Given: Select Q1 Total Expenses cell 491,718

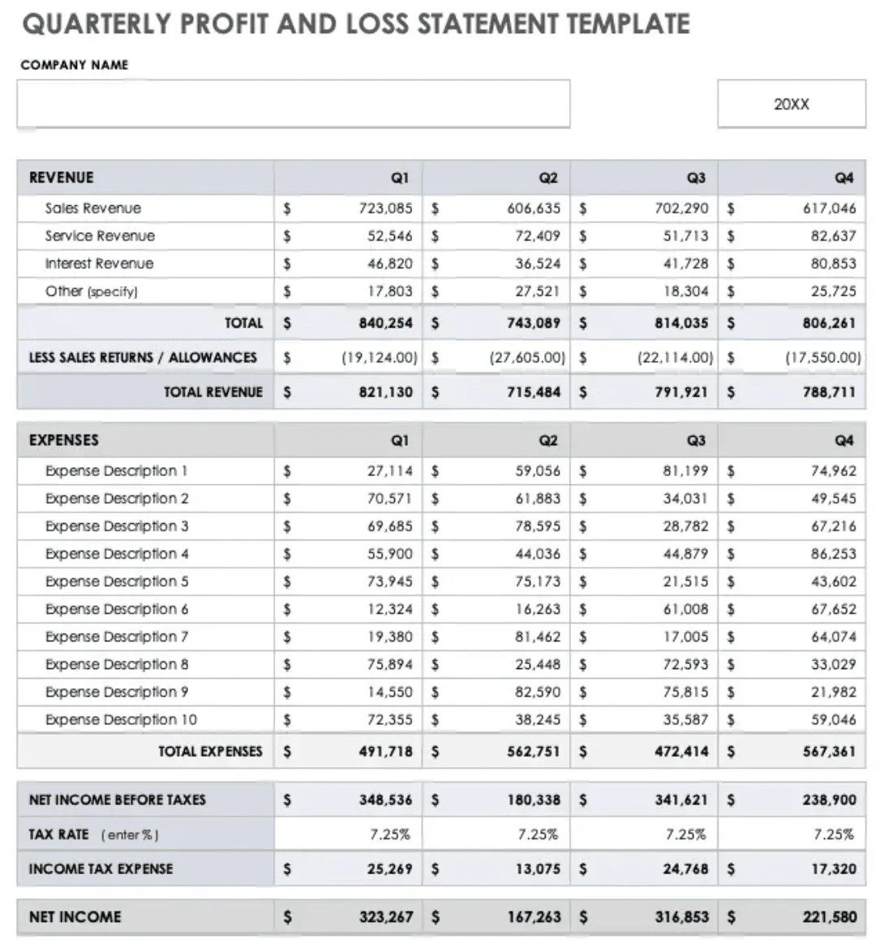Looking at the screenshot, I should 349,752.
